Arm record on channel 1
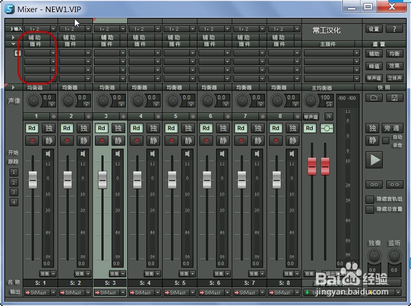Viewport: 411px width, 306px height. (32, 141)
